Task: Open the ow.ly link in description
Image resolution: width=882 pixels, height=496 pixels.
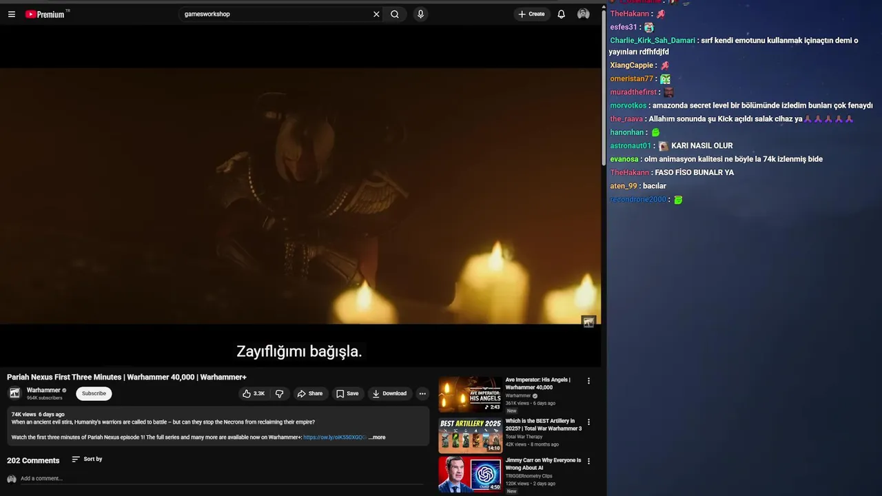Action: pyautogui.click(x=335, y=437)
